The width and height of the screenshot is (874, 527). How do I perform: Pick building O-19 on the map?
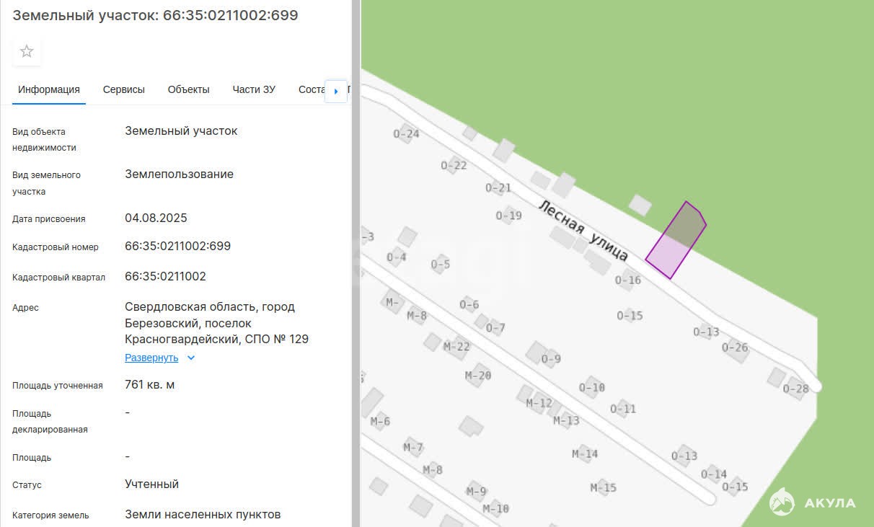[508, 216]
